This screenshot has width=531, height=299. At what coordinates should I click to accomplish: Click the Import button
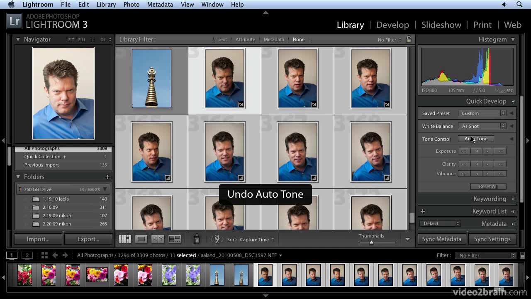(38, 239)
